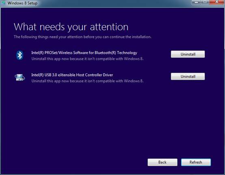Click the incompatibility note under the Bluetooth item

coord(87,59)
